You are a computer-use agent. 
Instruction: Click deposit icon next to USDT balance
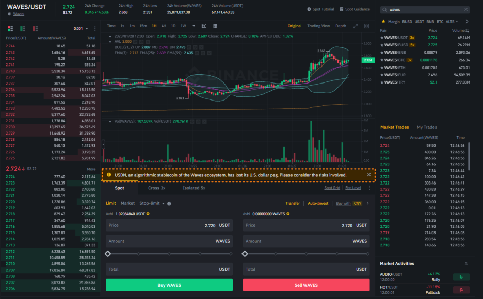pos(148,214)
